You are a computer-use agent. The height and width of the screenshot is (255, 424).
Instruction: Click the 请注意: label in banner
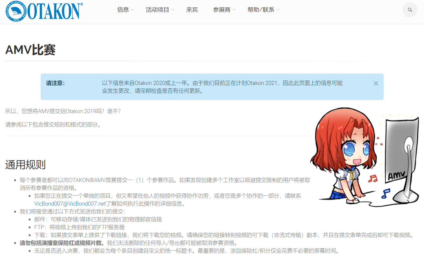tap(55, 83)
